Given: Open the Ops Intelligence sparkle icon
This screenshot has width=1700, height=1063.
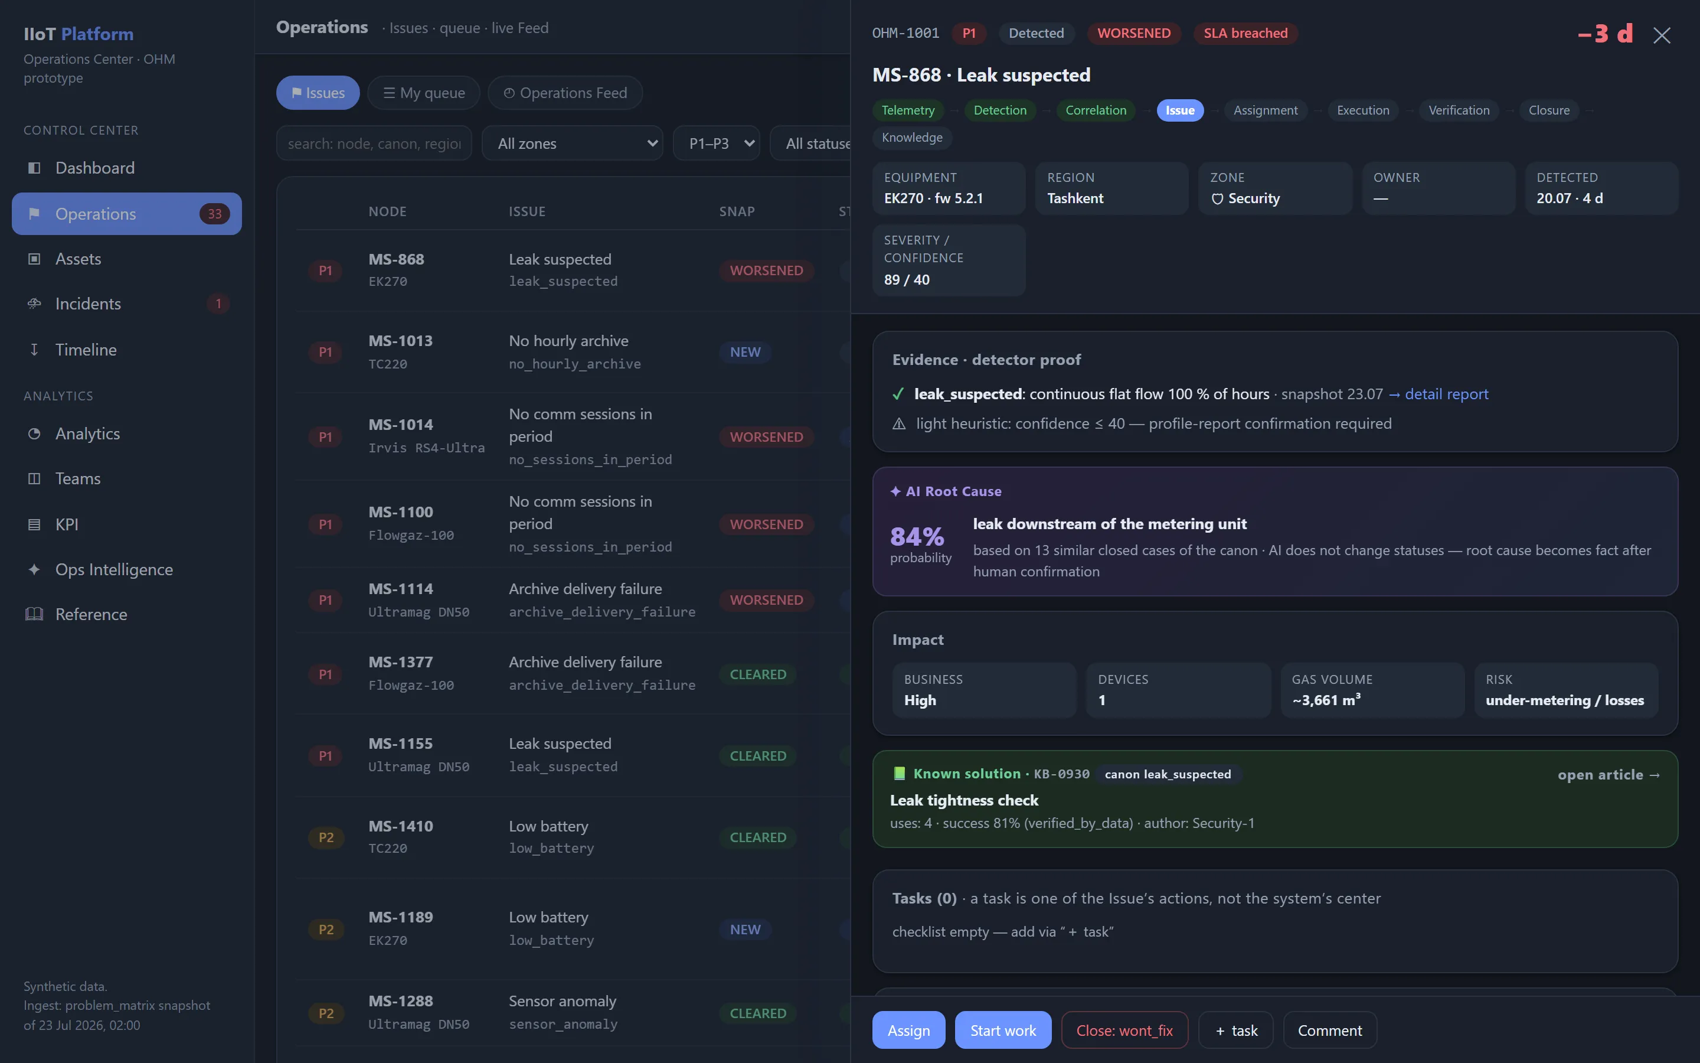Looking at the screenshot, I should pyautogui.click(x=34, y=569).
